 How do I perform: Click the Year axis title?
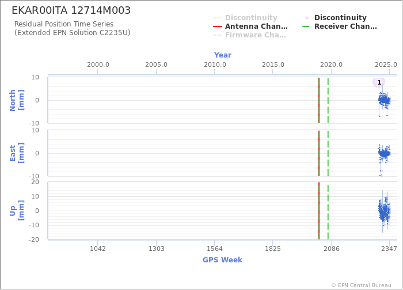coord(223,55)
